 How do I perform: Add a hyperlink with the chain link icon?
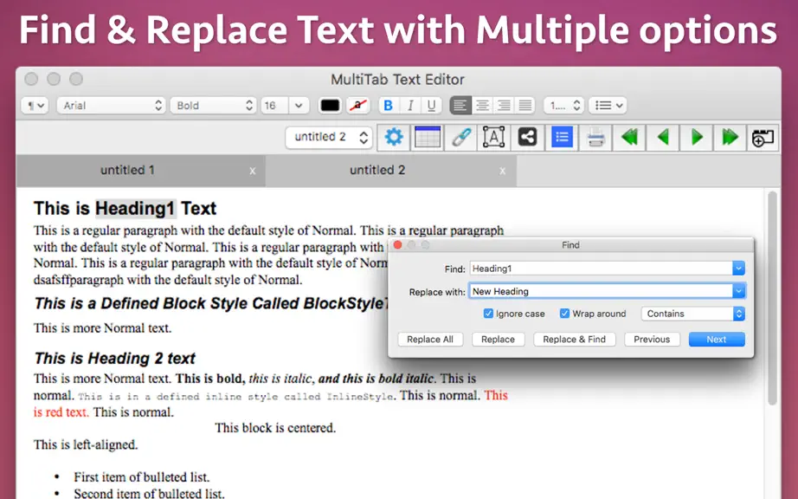pyautogui.click(x=461, y=137)
